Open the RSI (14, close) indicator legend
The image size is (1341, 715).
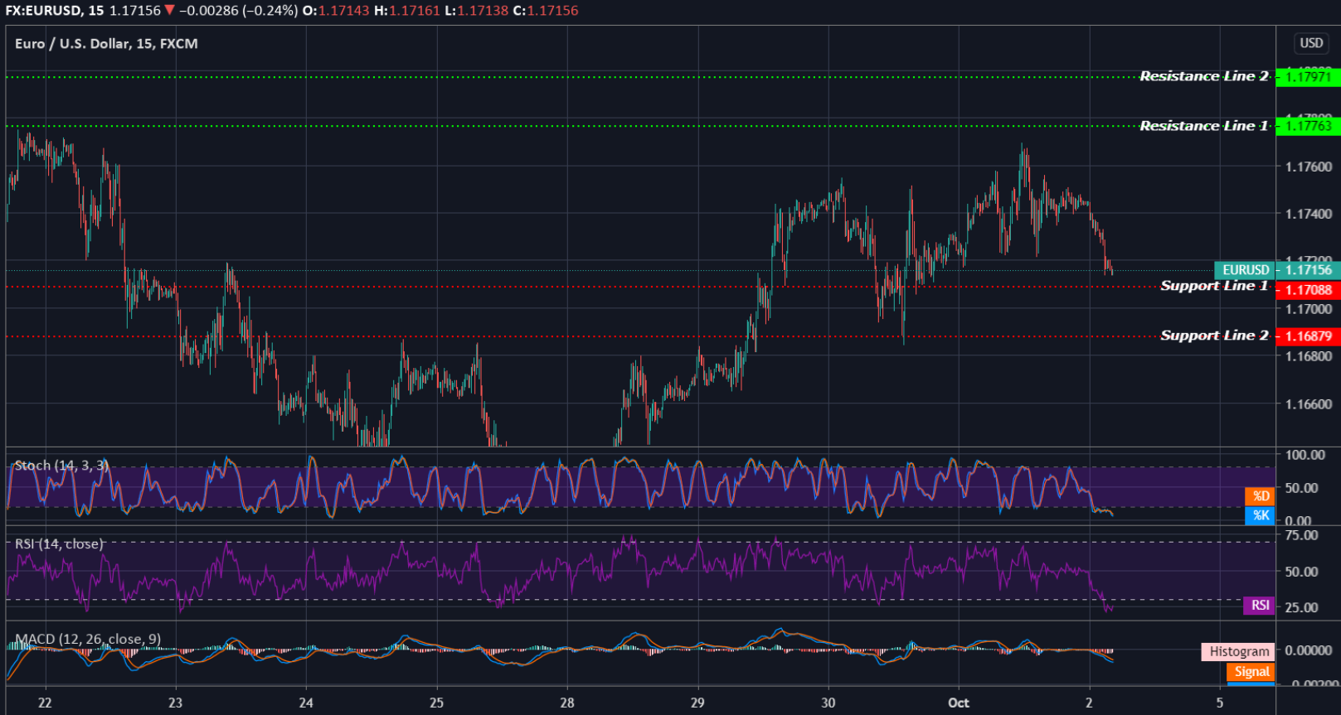point(59,544)
